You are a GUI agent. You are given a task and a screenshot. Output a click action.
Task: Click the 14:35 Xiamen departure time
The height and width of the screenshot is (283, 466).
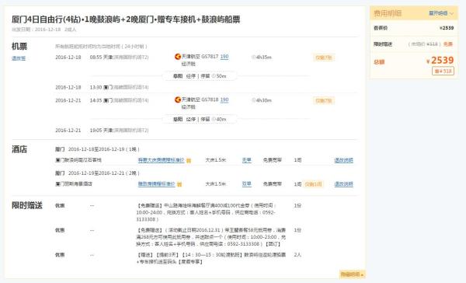tap(119, 100)
